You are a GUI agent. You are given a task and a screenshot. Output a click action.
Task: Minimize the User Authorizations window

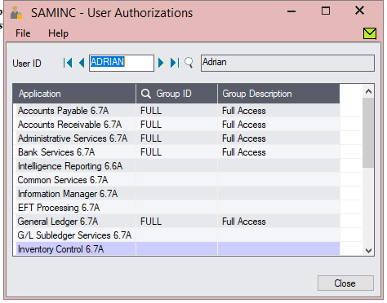(x=291, y=11)
